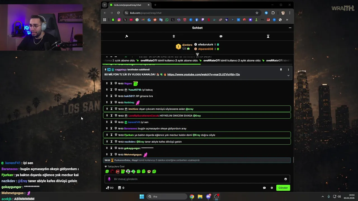Open the Windows Start menu
Screen dimensions: 358x201
click(x=142, y=197)
